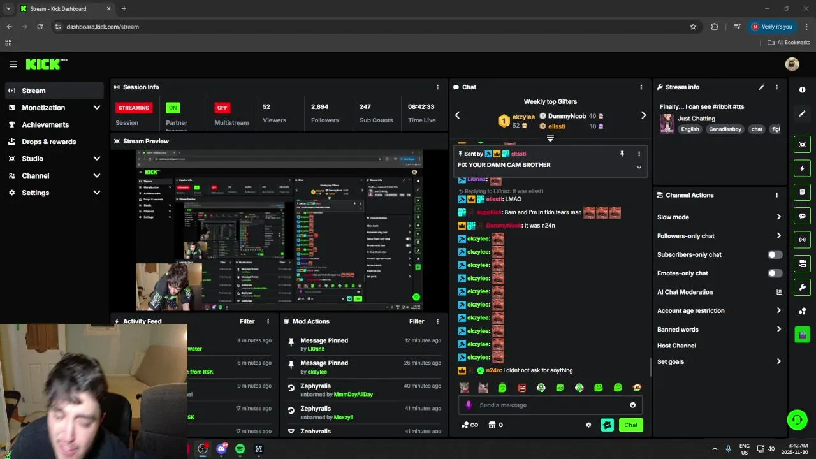
Task: Click Verify it's you profile button
Action: click(x=771, y=27)
